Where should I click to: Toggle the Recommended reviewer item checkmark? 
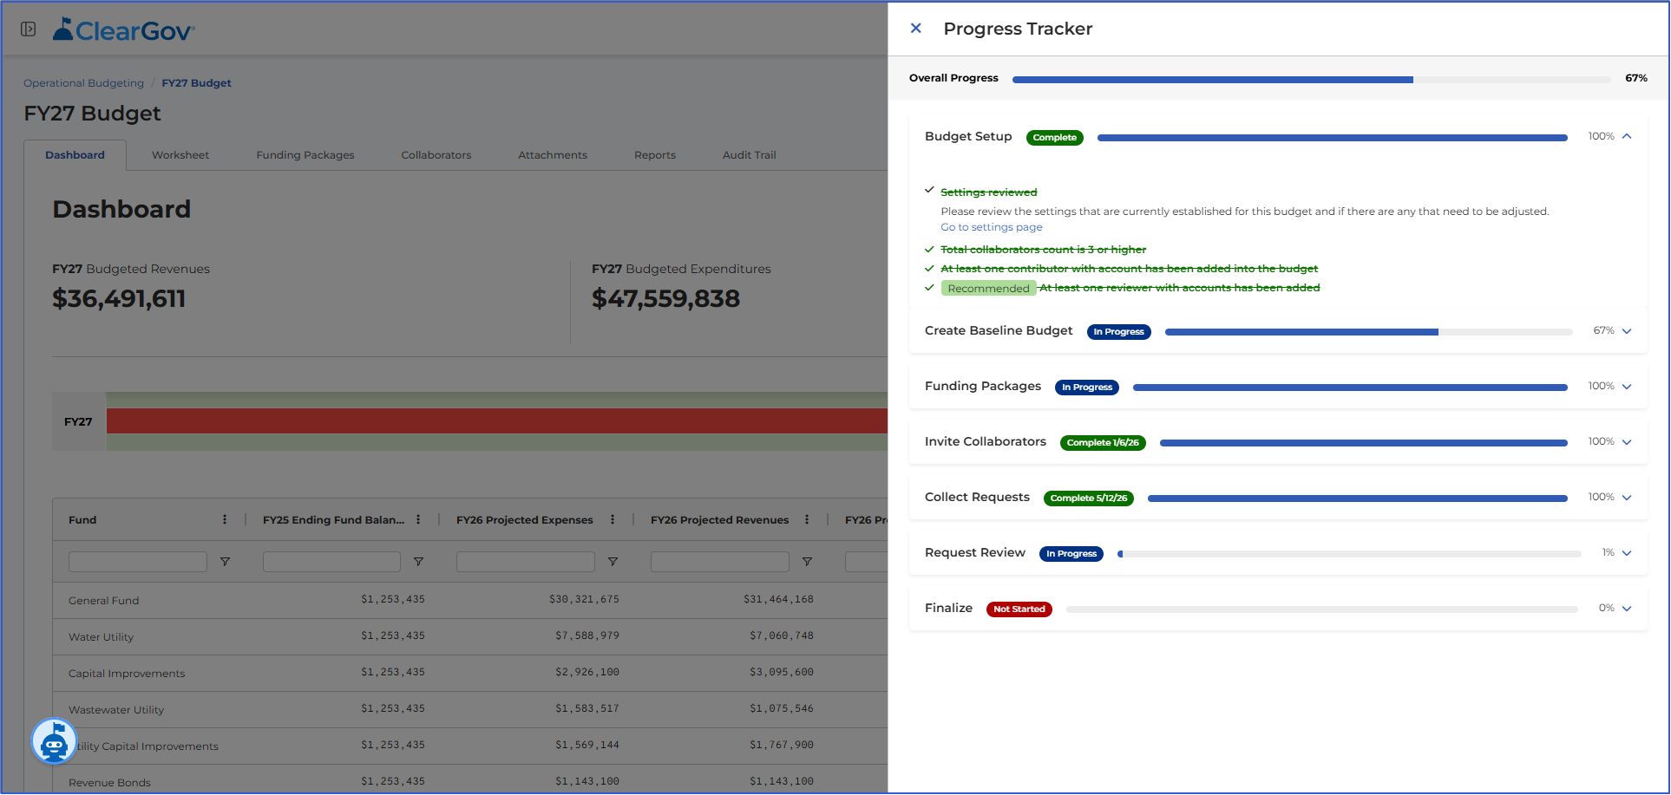pos(929,287)
